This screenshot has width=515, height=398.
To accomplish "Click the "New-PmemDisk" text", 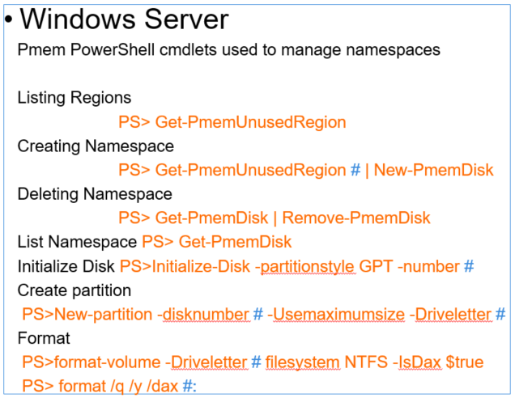I will click(433, 170).
